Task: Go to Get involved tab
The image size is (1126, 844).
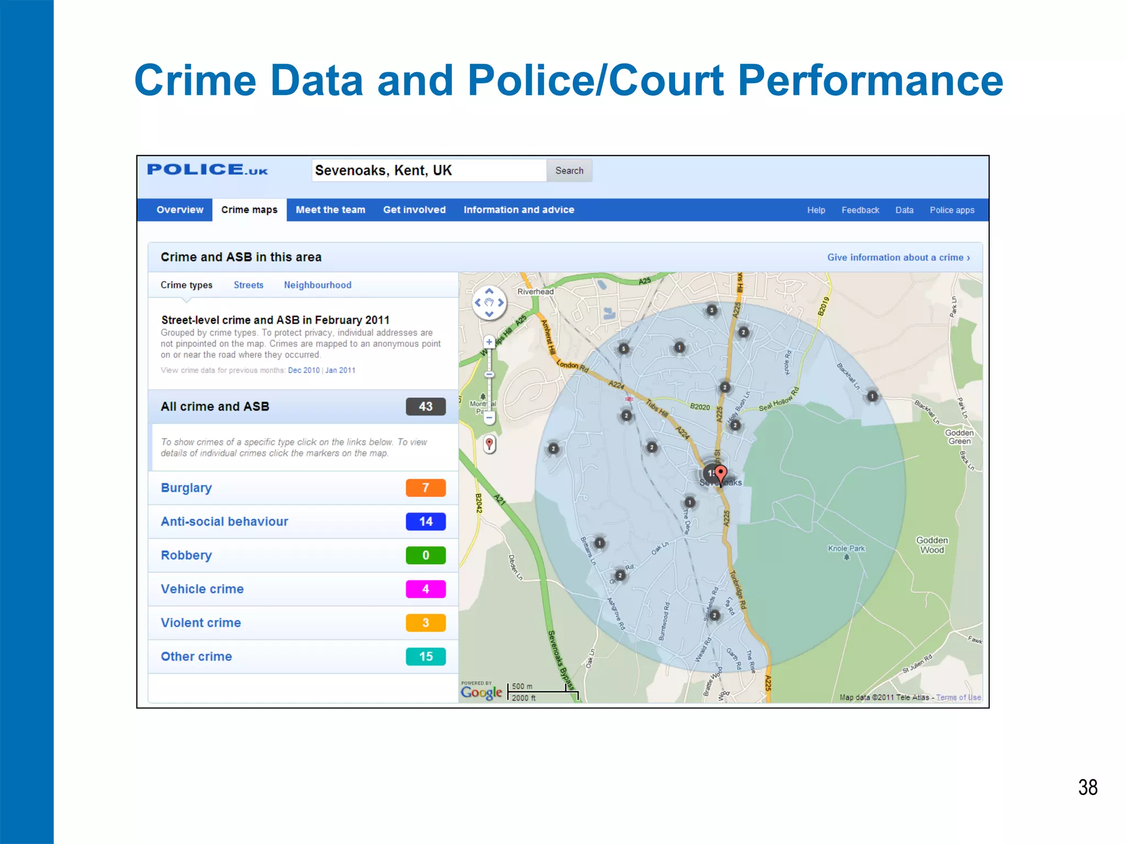Action: [x=415, y=210]
